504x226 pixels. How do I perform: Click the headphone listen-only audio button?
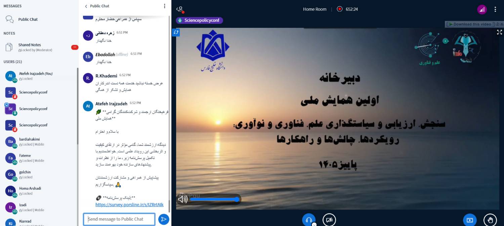point(308,220)
